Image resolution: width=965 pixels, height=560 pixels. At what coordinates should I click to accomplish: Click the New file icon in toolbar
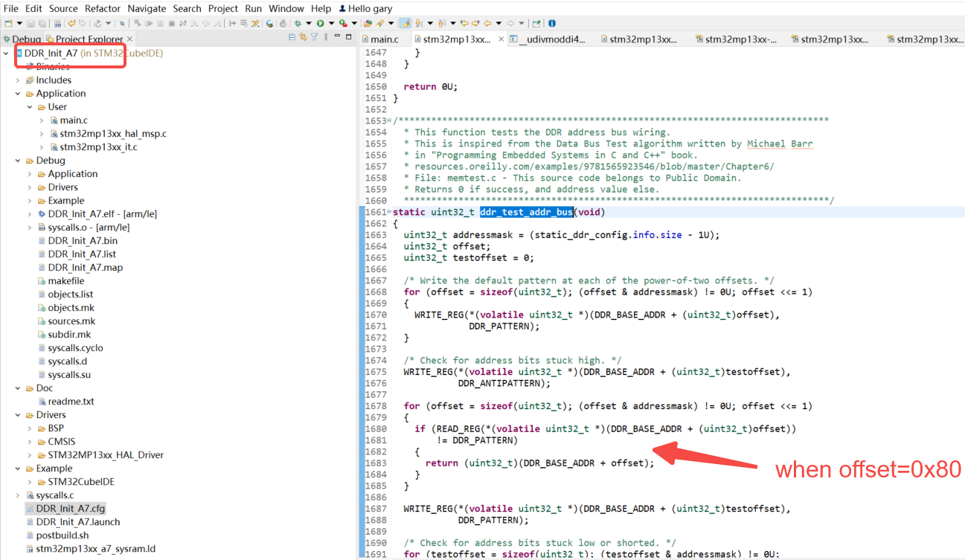(8, 23)
